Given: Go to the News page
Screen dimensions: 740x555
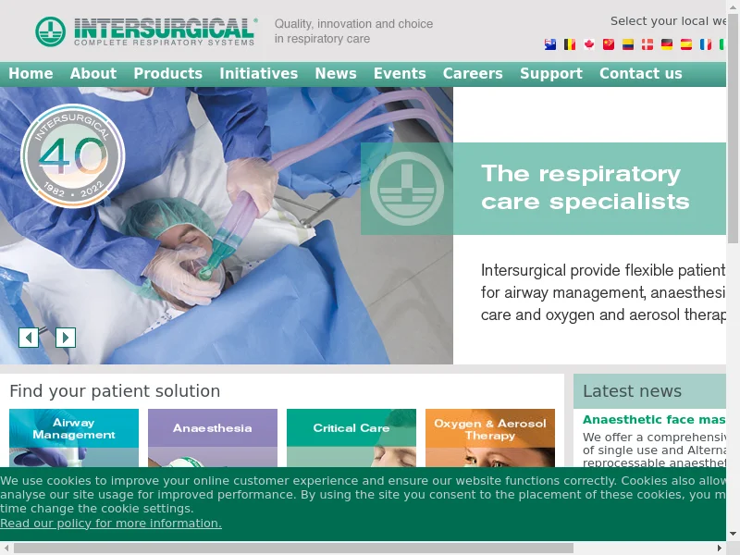Looking at the screenshot, I should pos(336,74).
